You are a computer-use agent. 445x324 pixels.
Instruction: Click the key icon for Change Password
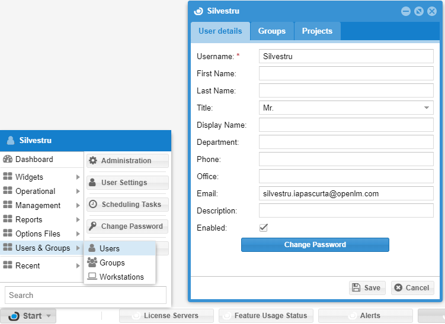93,226
